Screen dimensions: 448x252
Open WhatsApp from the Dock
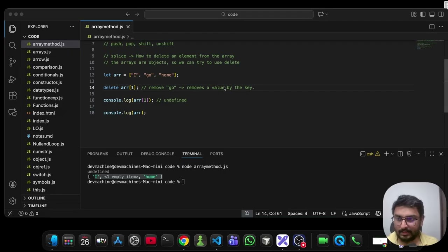[x=250, y=241]
